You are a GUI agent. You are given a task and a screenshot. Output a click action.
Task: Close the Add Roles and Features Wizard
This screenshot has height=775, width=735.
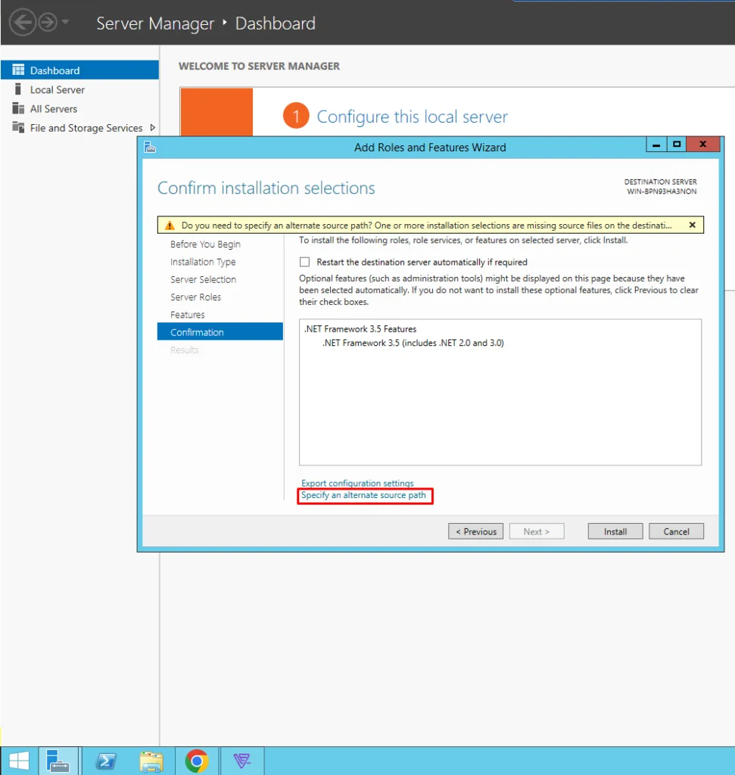pos(703,145)
